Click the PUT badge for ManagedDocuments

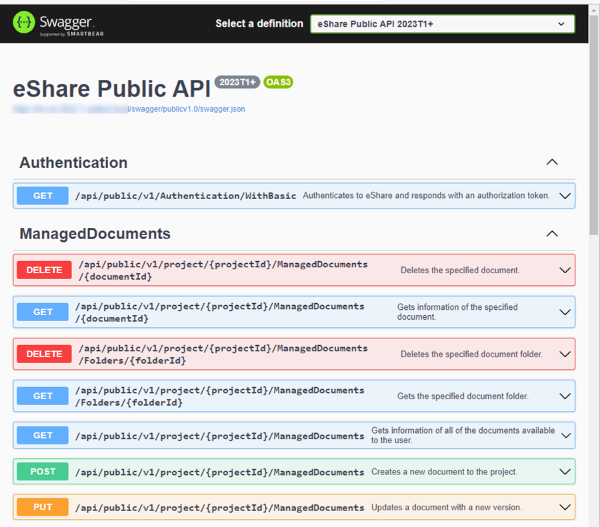pos(43,507)
